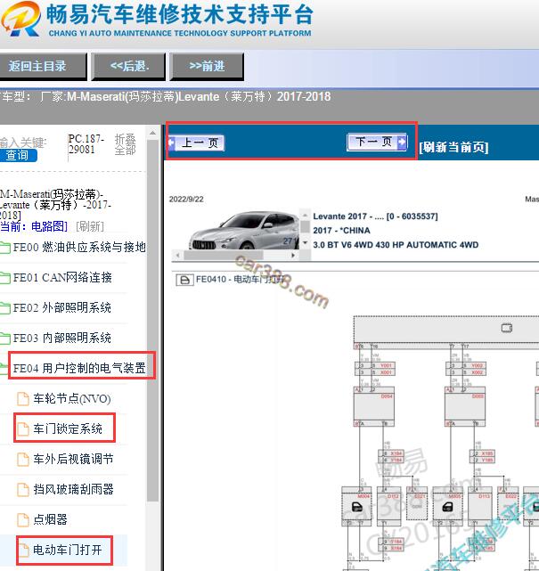Click the Levante 2017 model line
Screen dimensions: 539x571
[375, 216]
